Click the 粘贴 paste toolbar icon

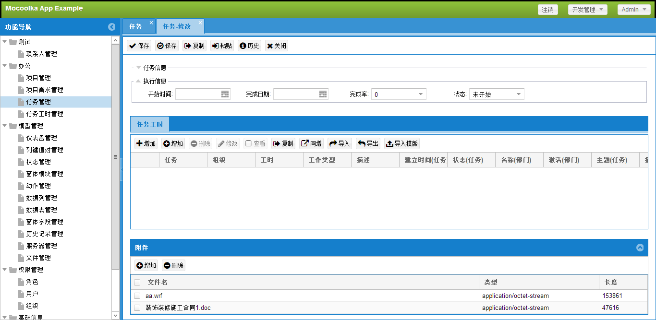[222, 46]
